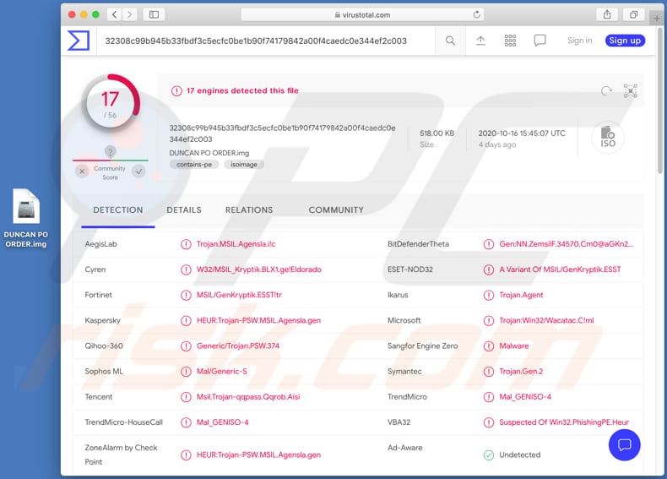The width and height of the screenshot is (667, 479).
Task: Click Ad-Aware undetected checkmark icon
Action: point(489,455)
